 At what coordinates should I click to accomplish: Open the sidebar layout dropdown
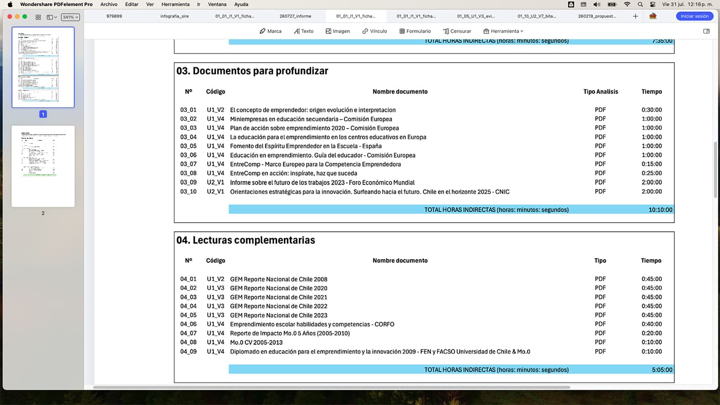[x=52, y=17]
